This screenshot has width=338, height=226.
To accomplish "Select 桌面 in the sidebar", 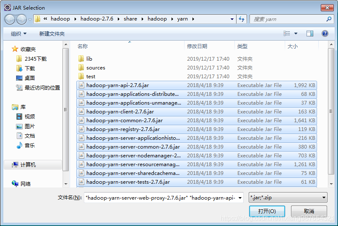I will pos(26,78).
